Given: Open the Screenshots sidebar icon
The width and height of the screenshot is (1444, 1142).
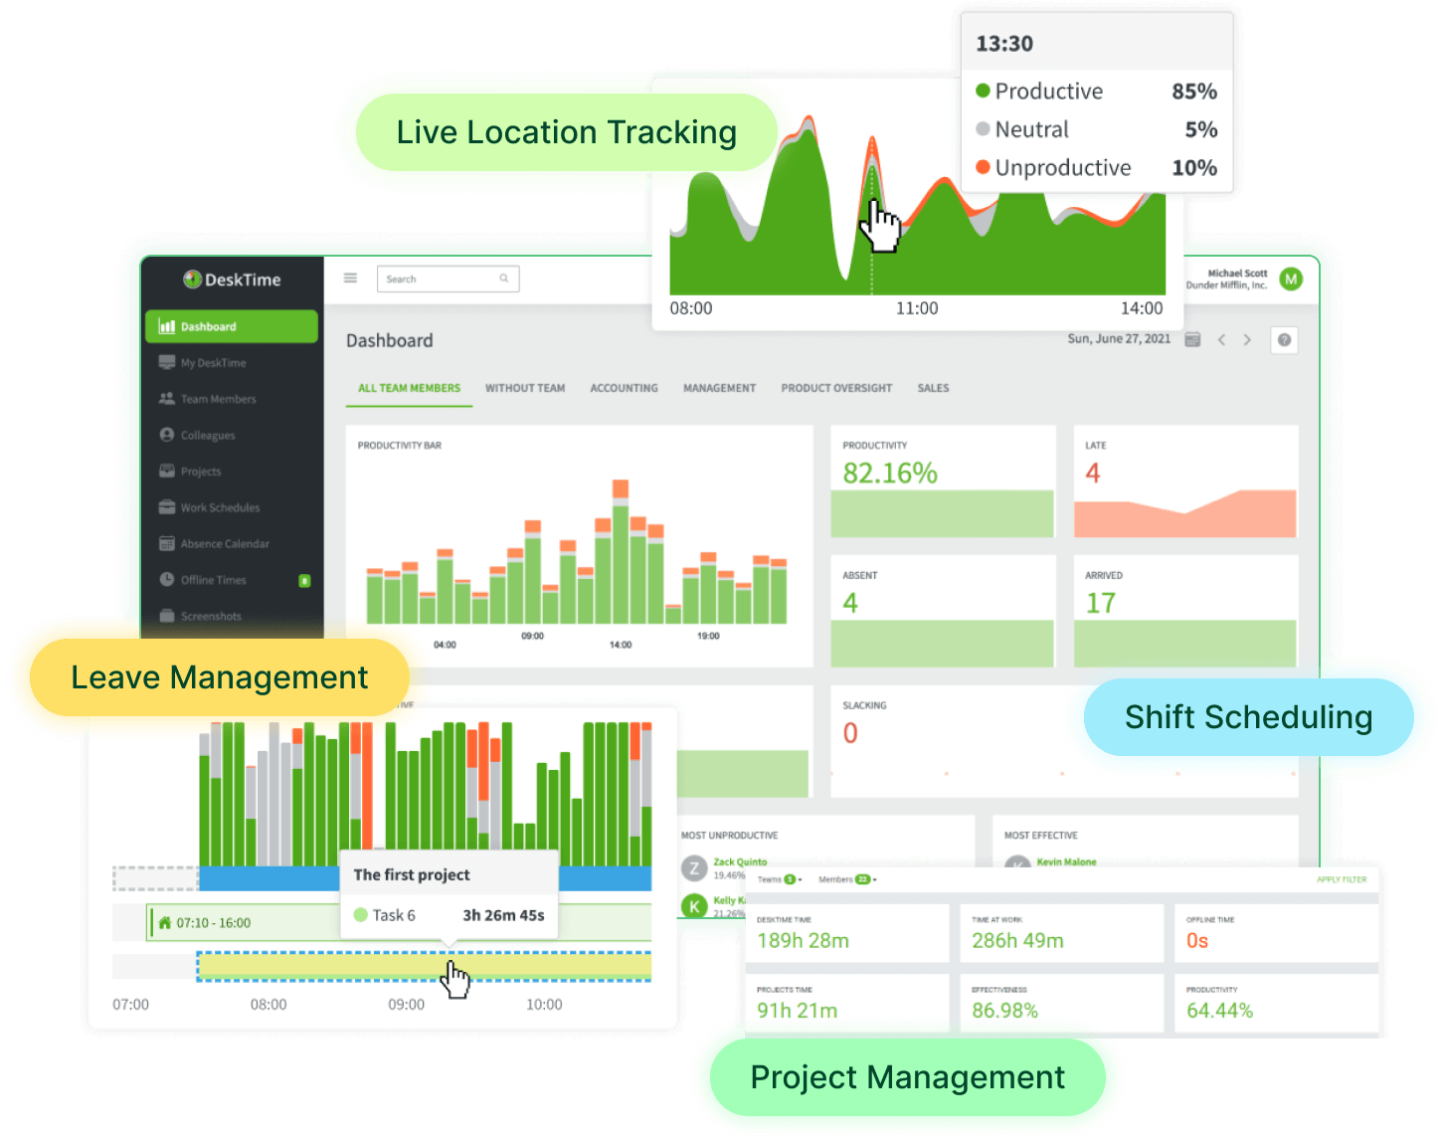Looking at the screenshot, I should point(167,616).
